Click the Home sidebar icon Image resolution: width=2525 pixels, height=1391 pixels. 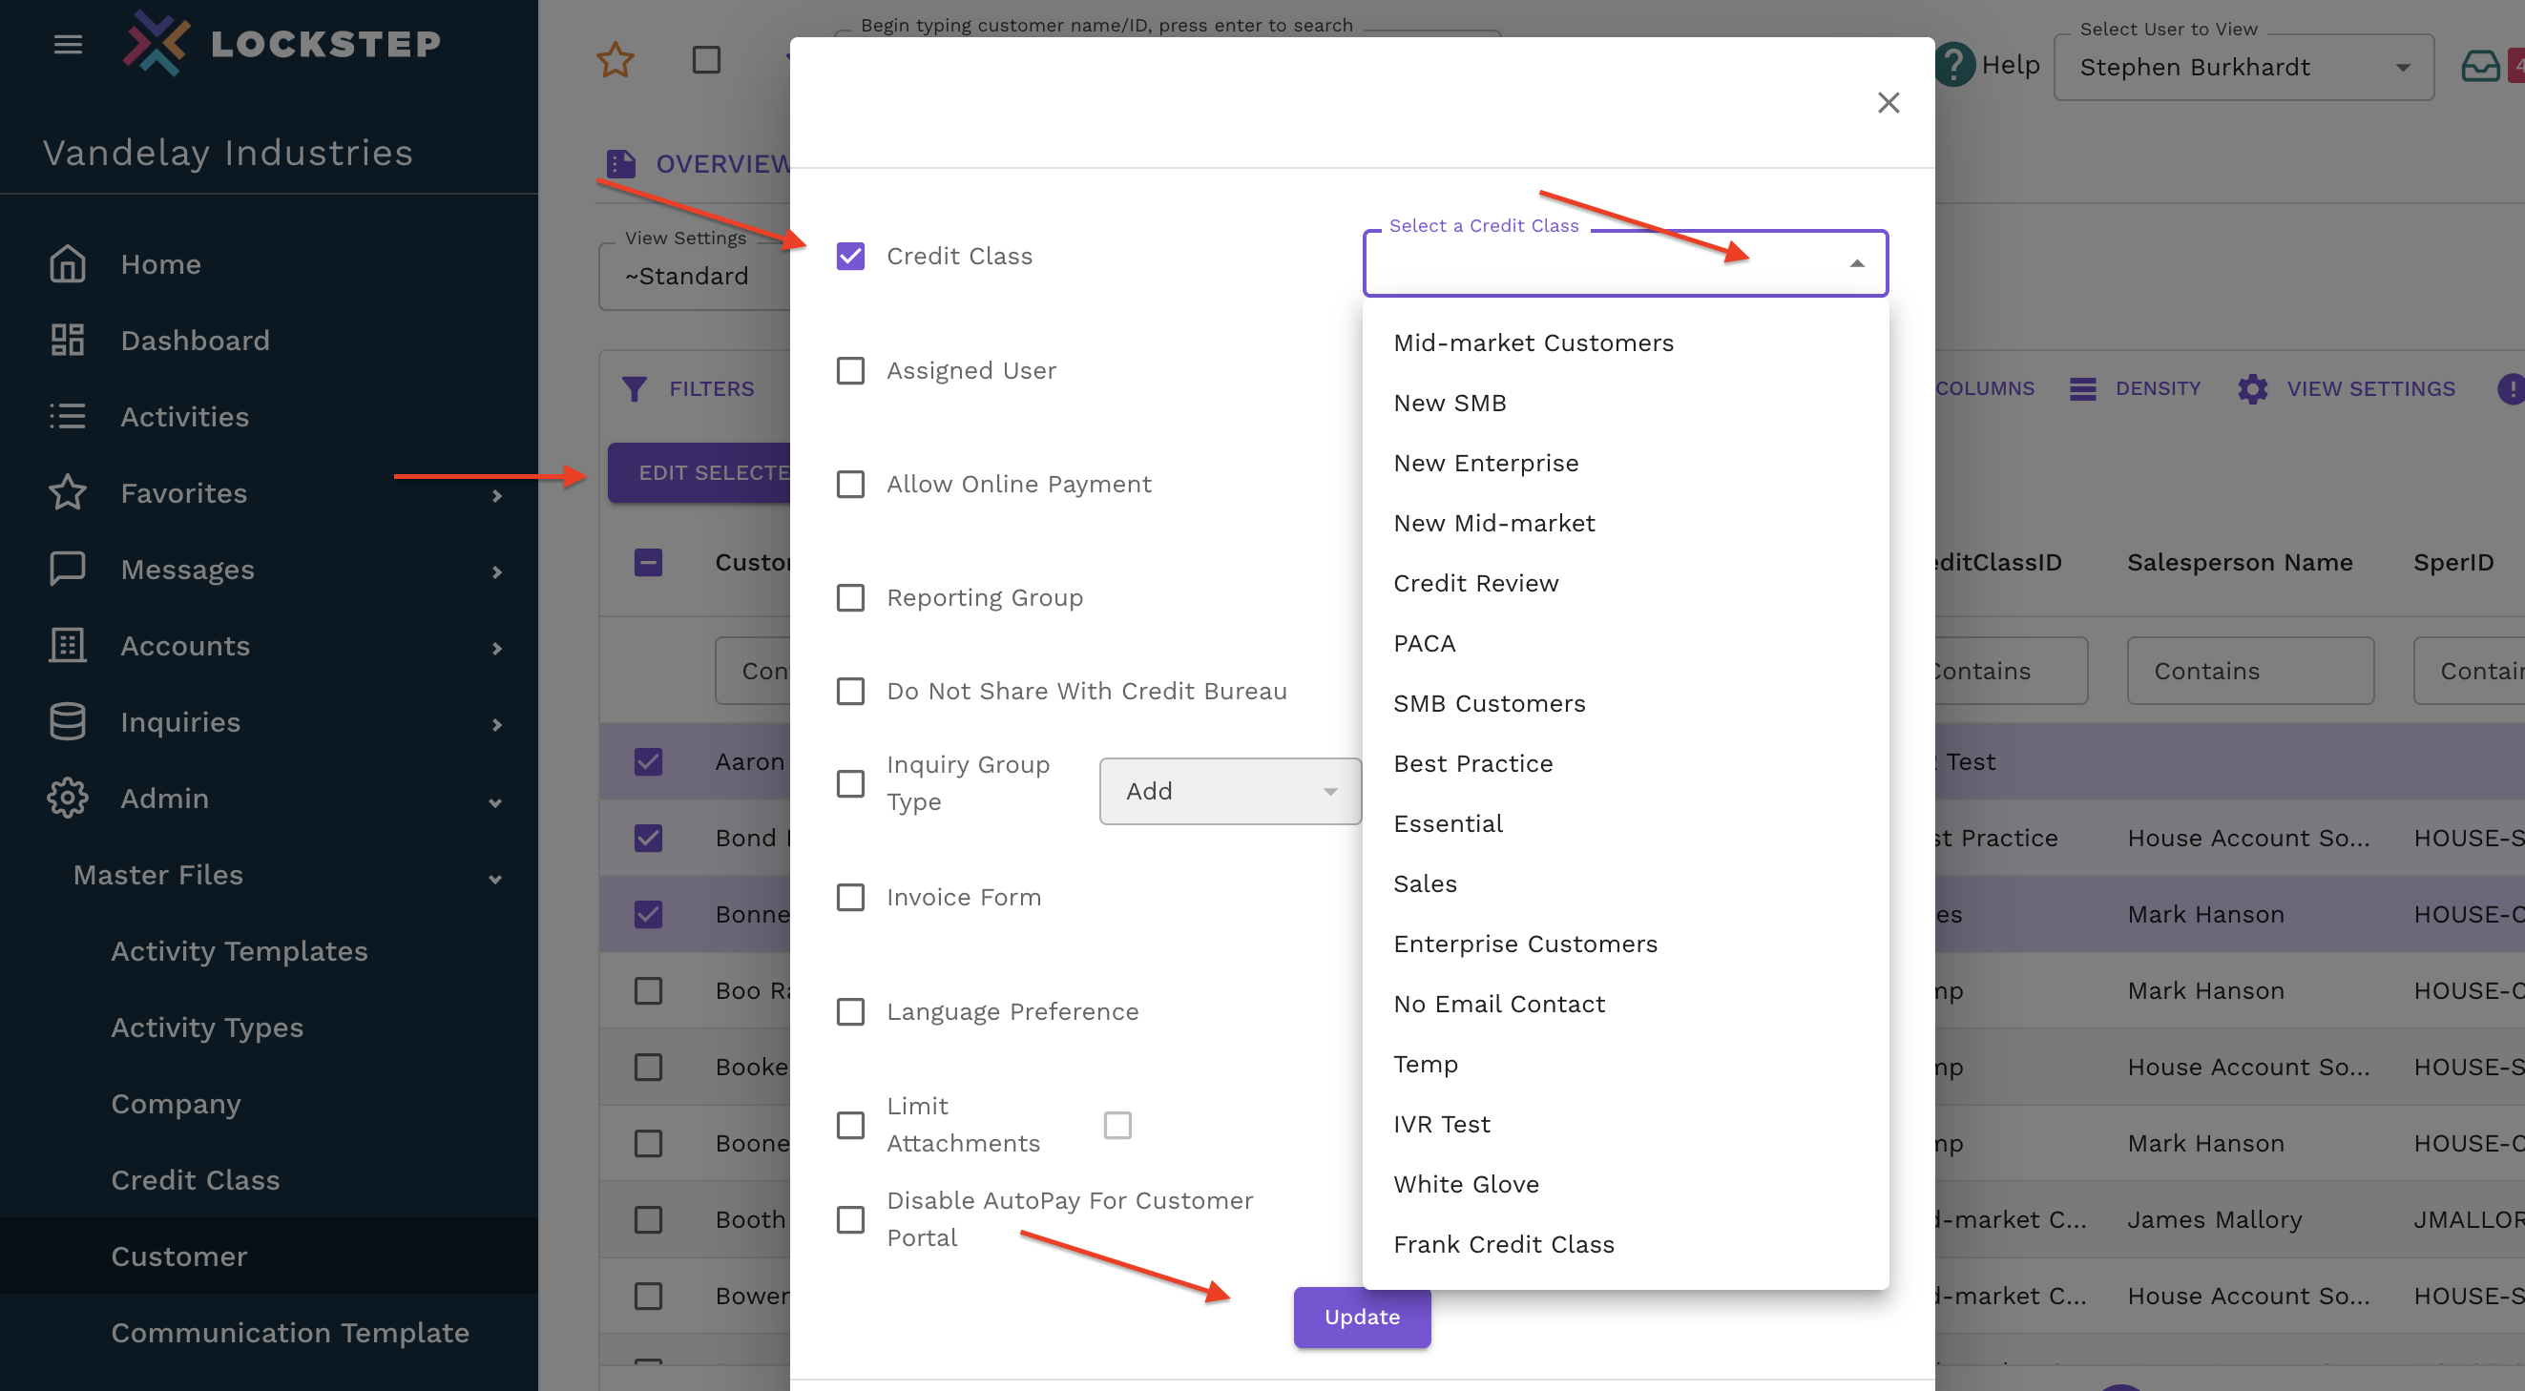coord(68,263)
